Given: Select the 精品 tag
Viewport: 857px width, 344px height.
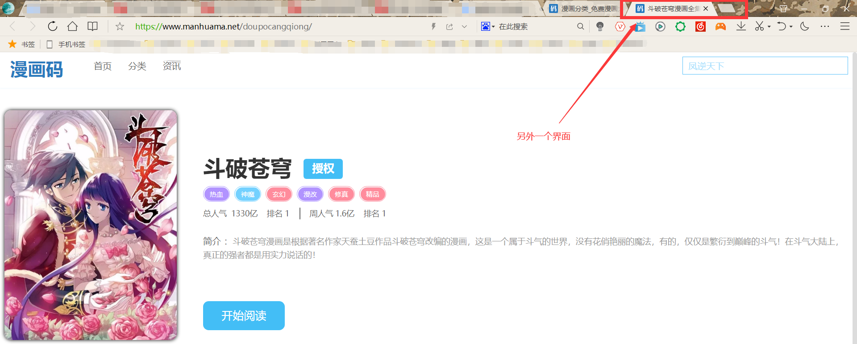Looking at the screenshot, I should [x=373, y=194].
